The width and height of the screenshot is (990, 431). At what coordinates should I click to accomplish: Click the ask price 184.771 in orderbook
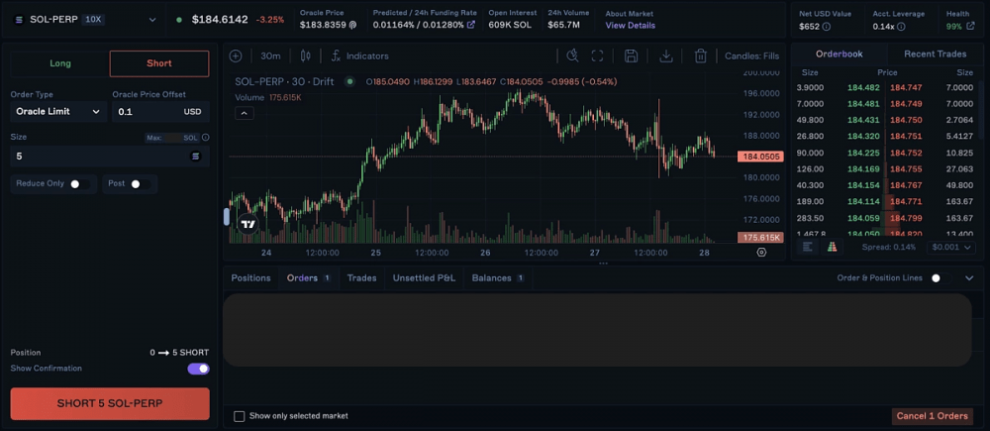[x=906, y=201]
